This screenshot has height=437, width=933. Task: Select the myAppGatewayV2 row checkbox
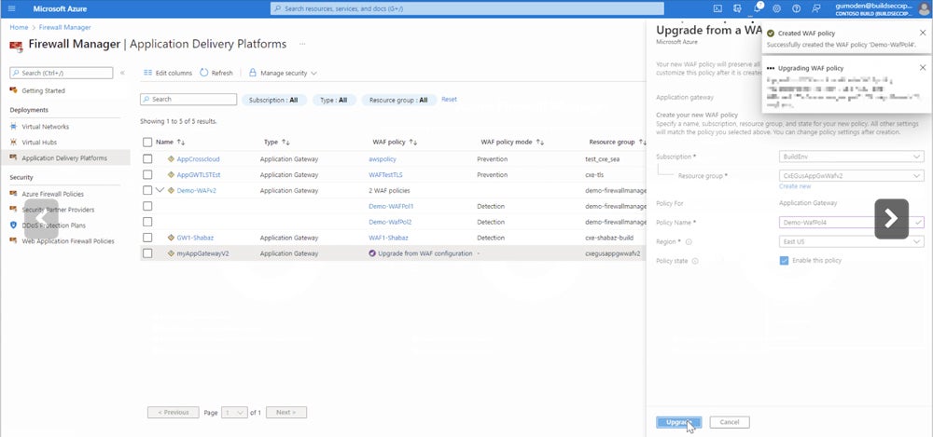(x=147, y=253)
